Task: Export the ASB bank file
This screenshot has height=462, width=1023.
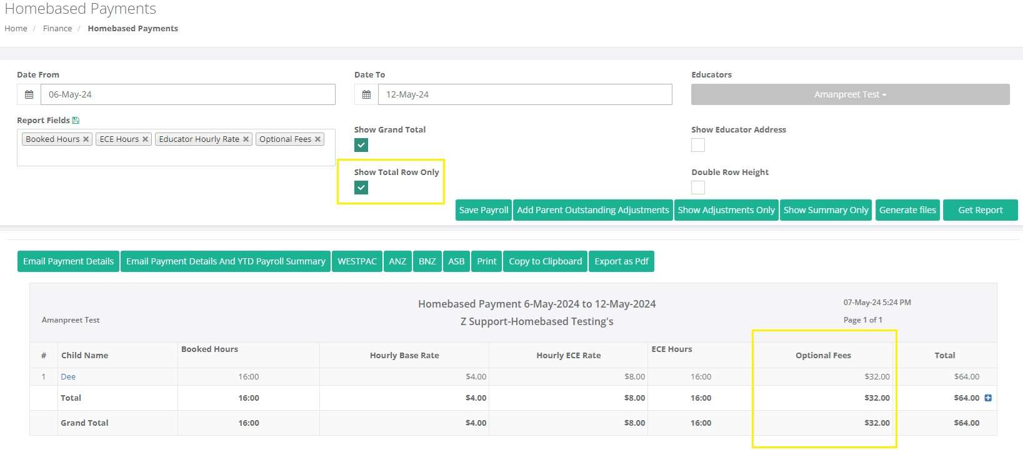Action: pos(456,261)
